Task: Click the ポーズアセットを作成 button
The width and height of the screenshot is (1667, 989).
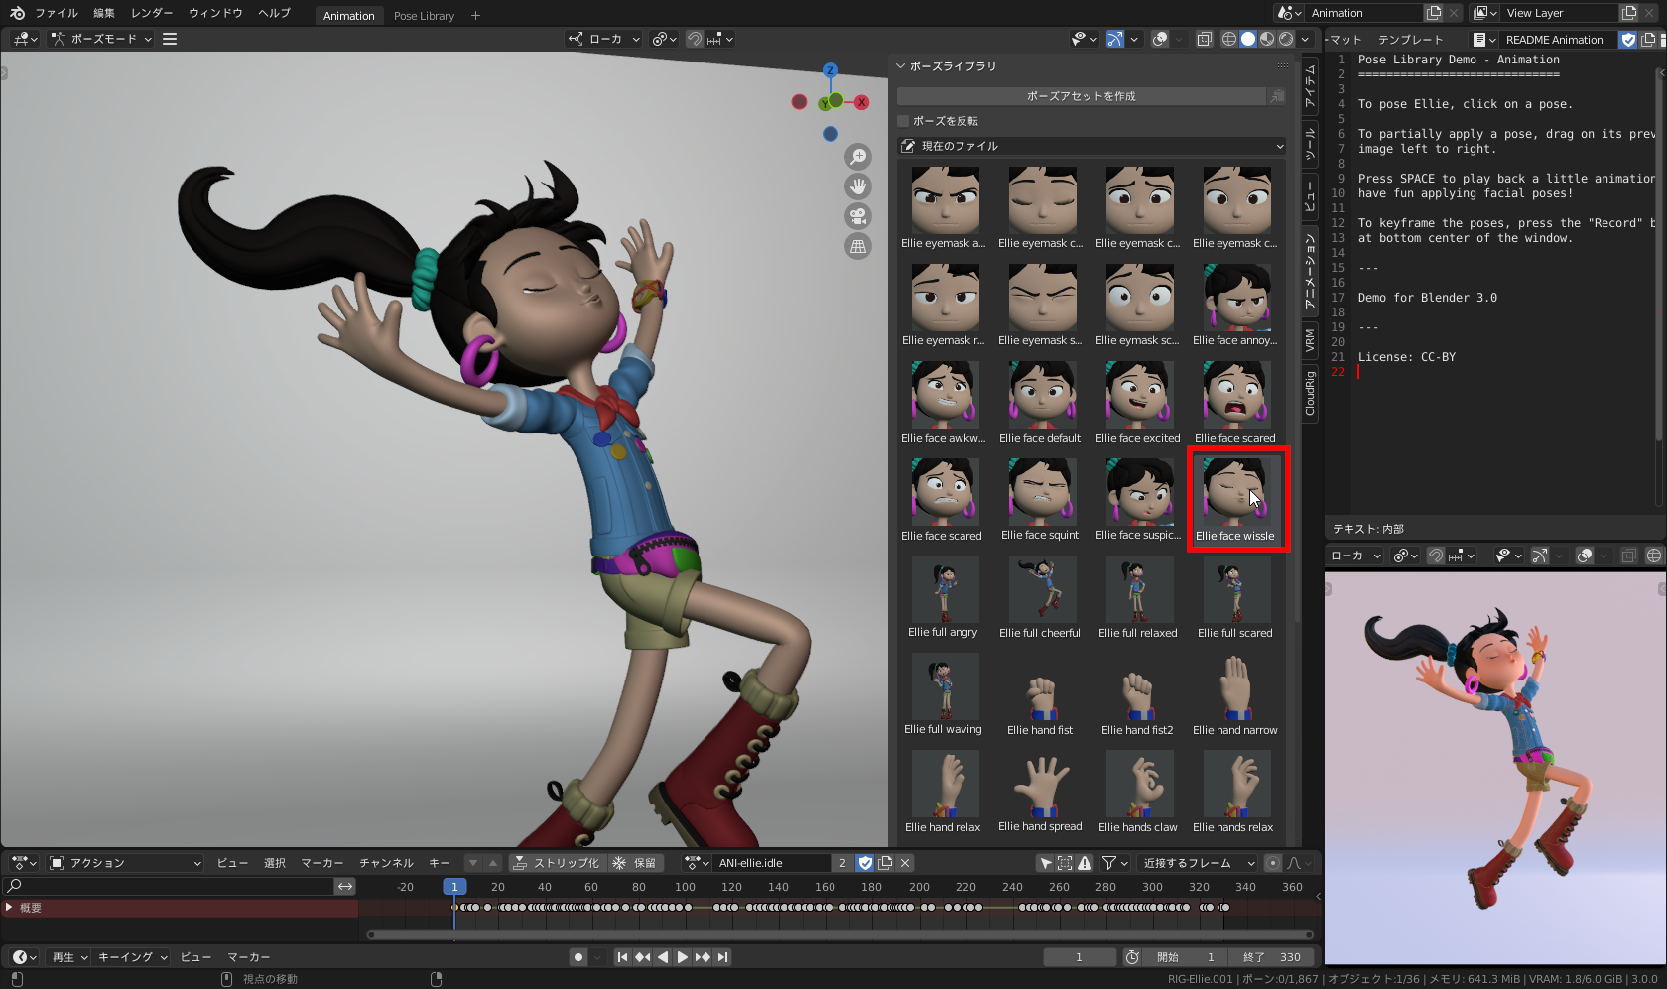Action: pyautogui.click(x=1081, y=96)
